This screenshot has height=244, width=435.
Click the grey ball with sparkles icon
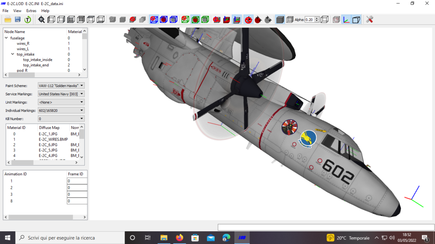(x=268, y=20)
